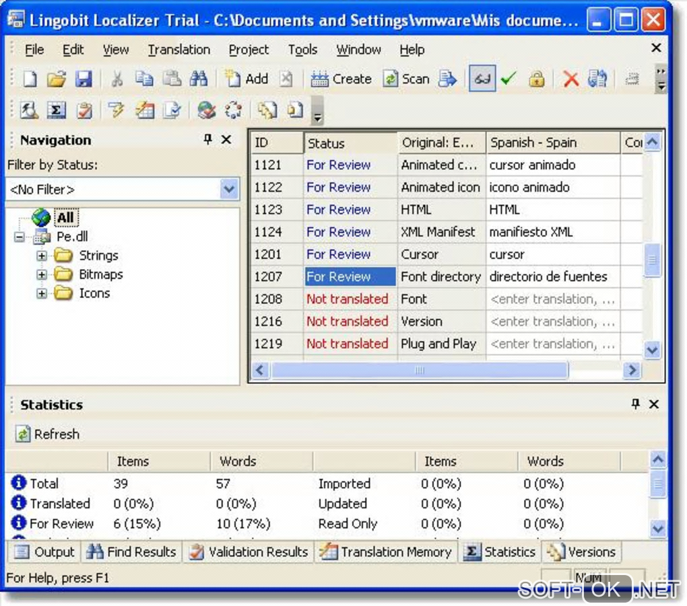Viewport: 687px width, 606px height.
Task: Click the remove file icon beside Add
Action: click(x=286, y=79)
